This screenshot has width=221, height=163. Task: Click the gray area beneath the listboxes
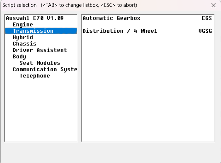[110, 152]
